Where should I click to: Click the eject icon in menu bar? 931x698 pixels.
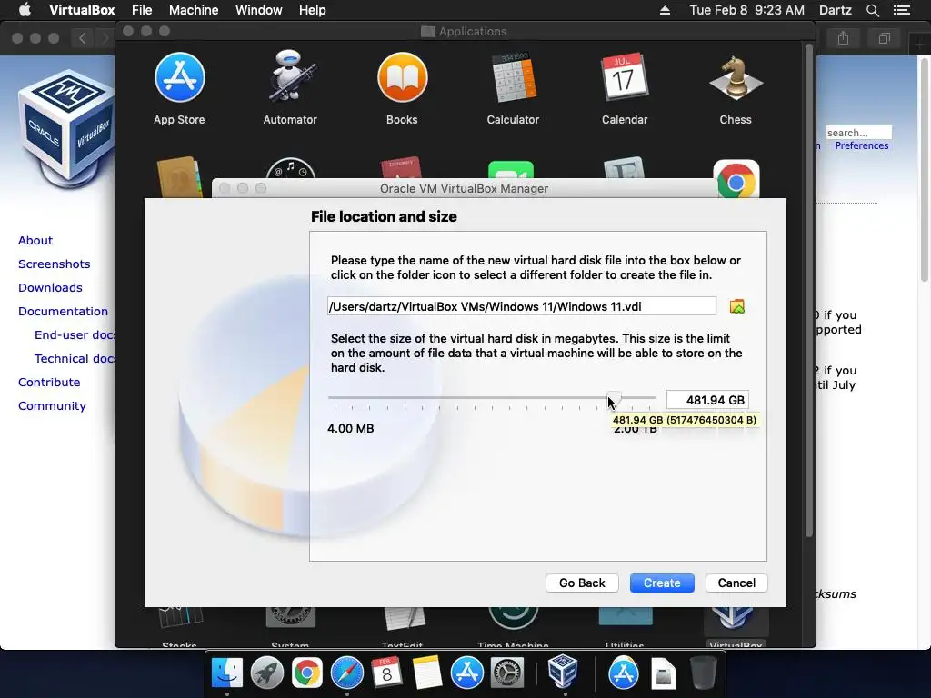[665, 10]
